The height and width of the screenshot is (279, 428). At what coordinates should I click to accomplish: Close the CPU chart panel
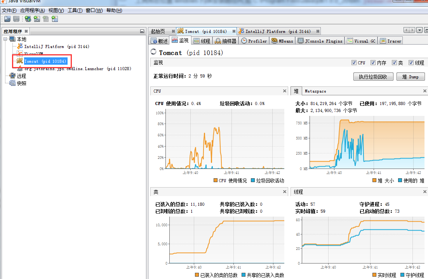pos(285,91)
